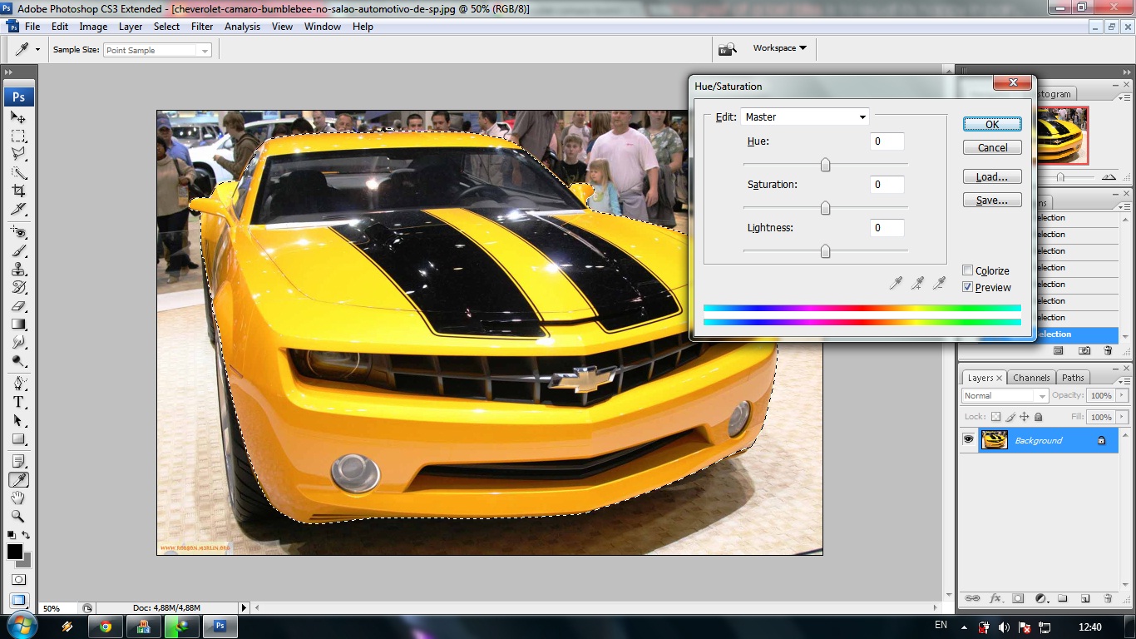Image resolution: width=1136 pixels, height=639 pixels.
Task: Select the Slice tool
Action: (x=18, y=210)
